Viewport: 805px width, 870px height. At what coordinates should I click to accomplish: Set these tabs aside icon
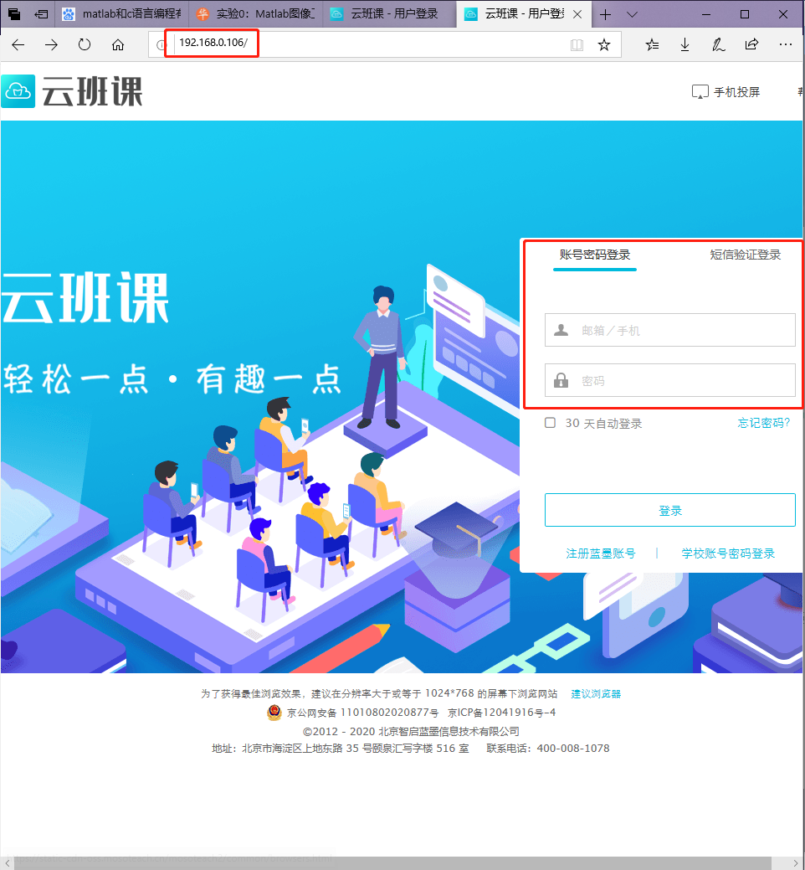(41, 14)
